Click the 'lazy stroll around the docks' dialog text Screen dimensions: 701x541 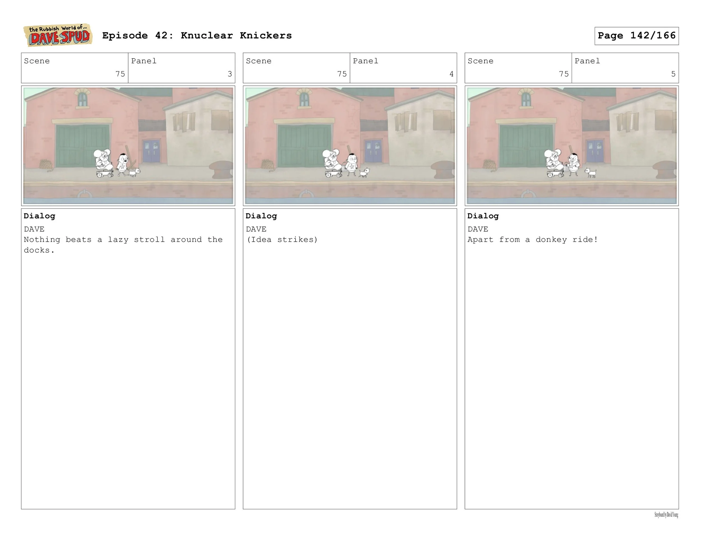[x=123, y=244]
